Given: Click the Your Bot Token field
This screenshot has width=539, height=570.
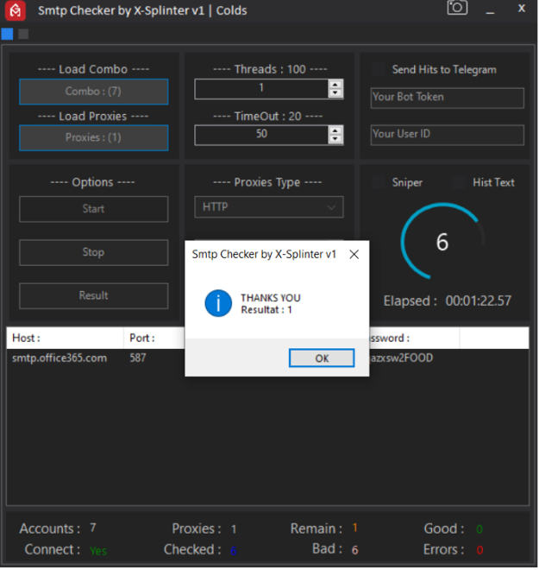Looking at the screenshot, I should pyautogui.click(x=448, y=98).
